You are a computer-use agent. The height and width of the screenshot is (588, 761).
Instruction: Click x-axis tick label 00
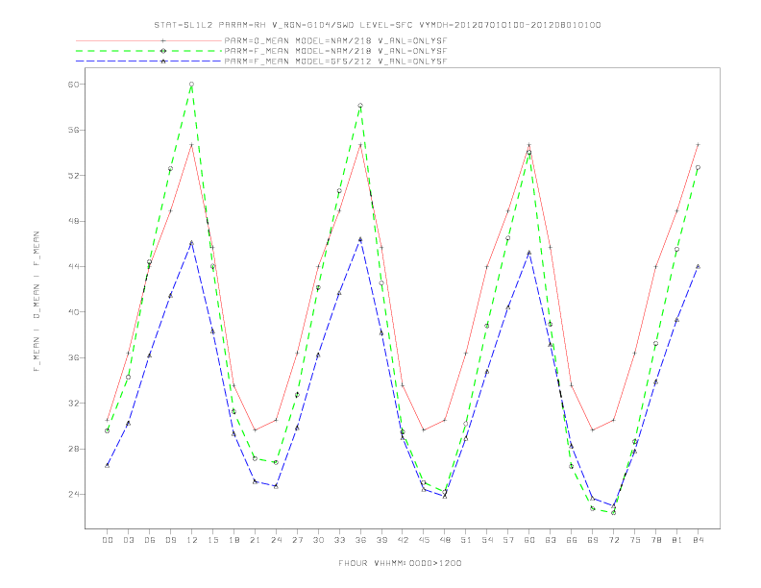[108, 540]
